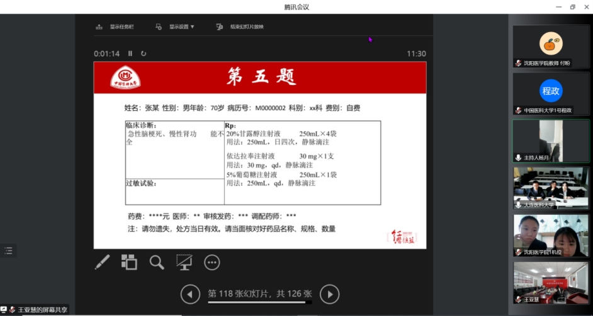Open the see all slides grid view

[x=129, y=262]
